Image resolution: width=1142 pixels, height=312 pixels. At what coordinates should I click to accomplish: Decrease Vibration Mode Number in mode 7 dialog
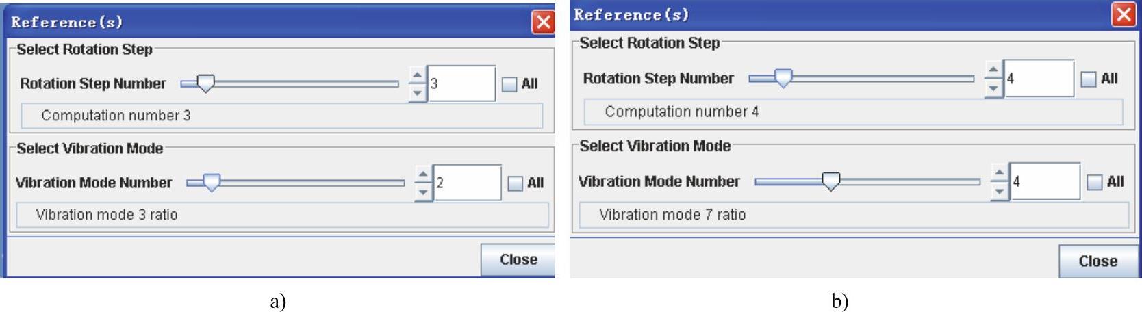click(1000, 191)
